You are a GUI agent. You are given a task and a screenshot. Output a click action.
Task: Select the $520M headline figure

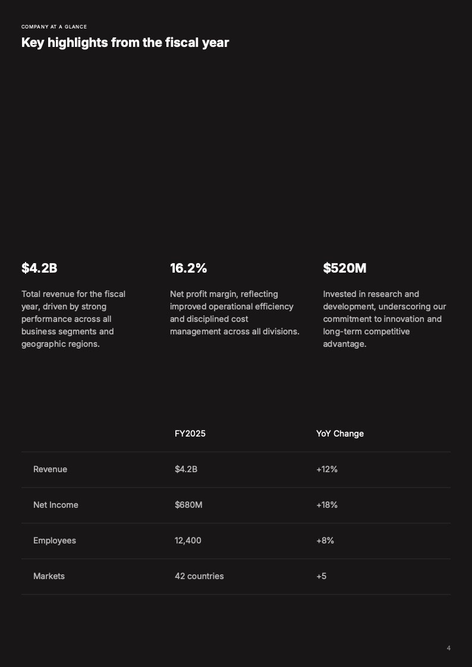tap(344, 268)
